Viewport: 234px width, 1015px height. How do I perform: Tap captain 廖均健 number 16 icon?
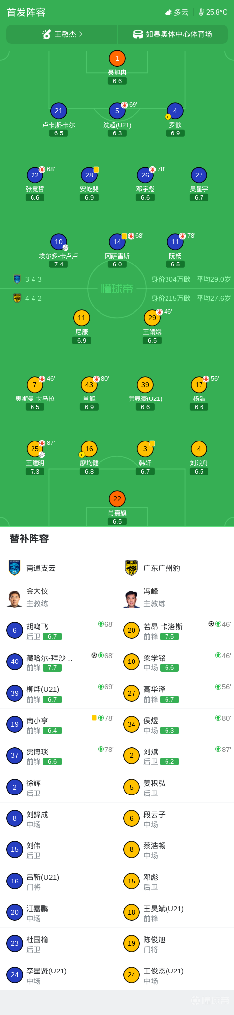coord(89,449)
